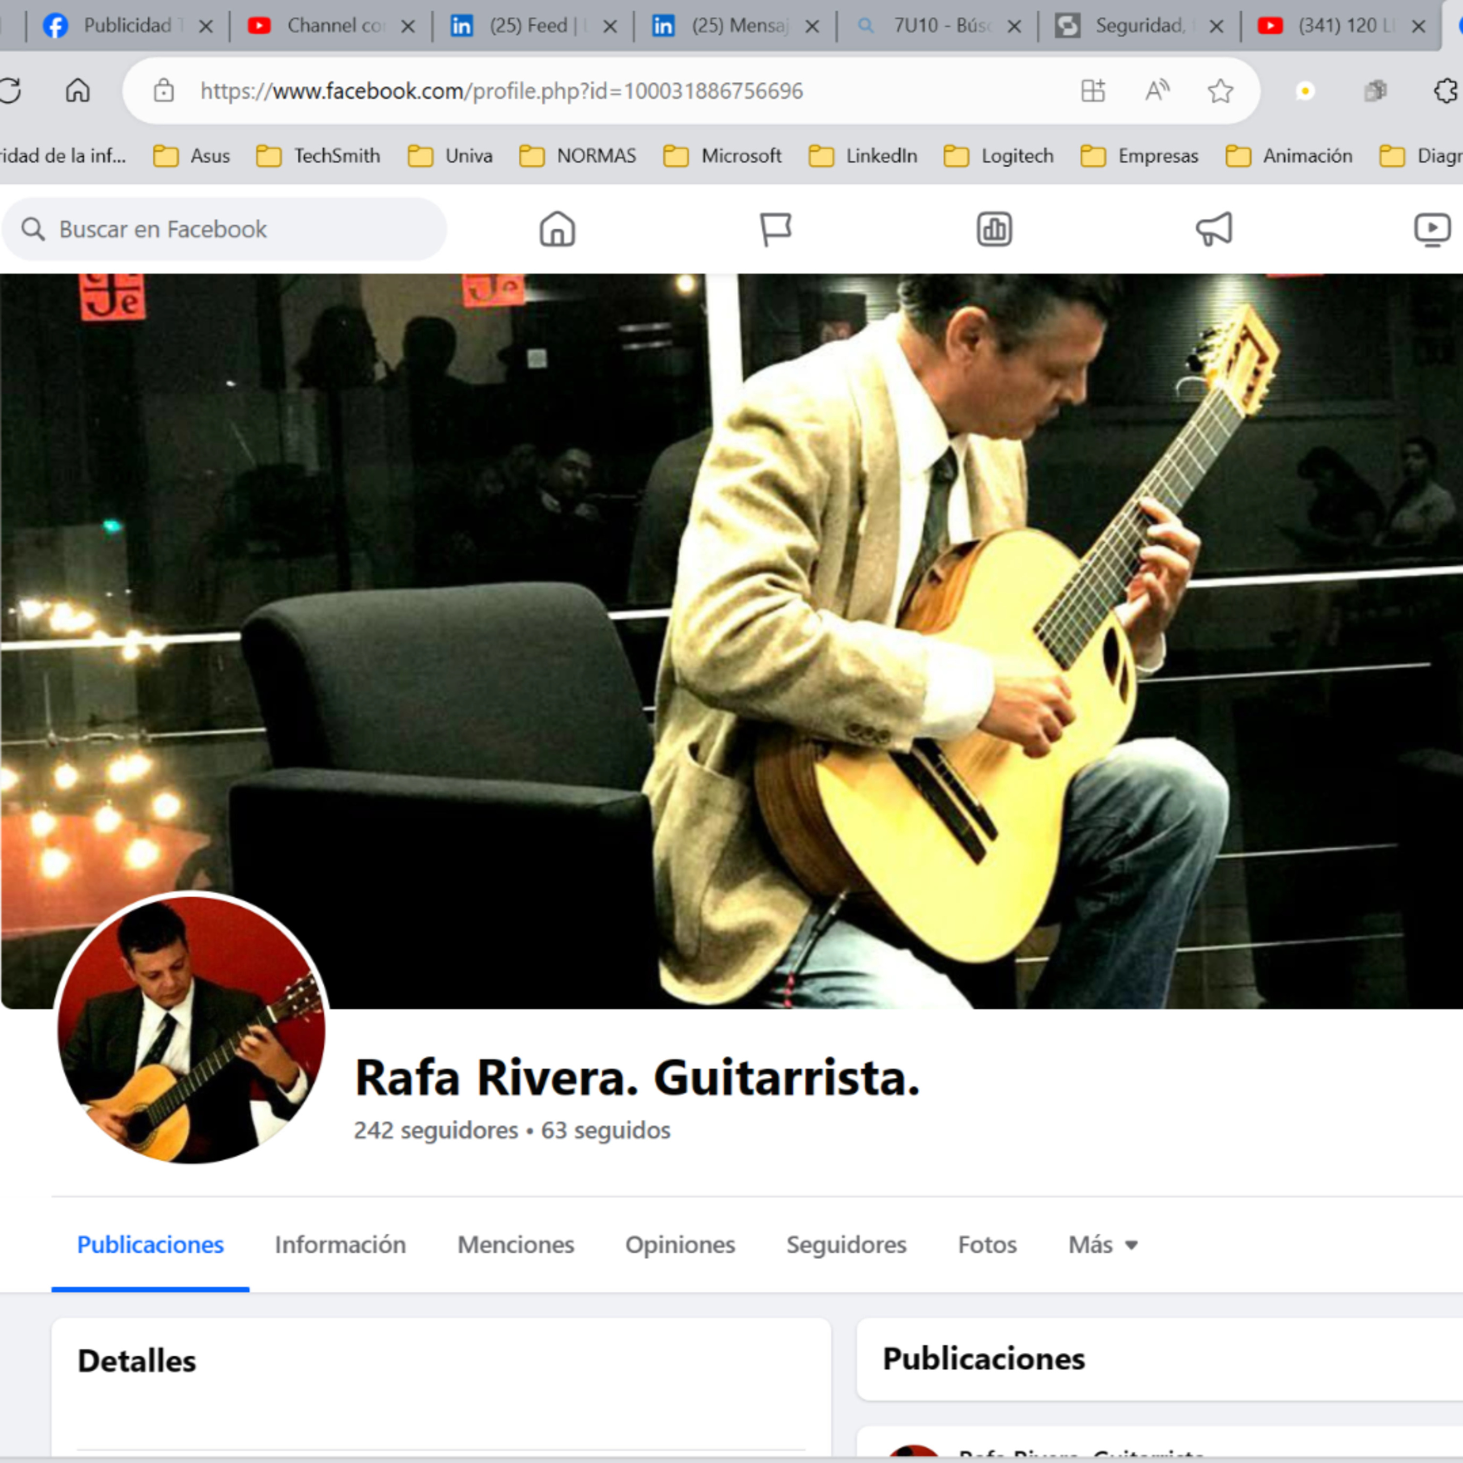Open browser extensions puzzle icon
This screenshot has width=1463, height=1463.
point(1446,91)
